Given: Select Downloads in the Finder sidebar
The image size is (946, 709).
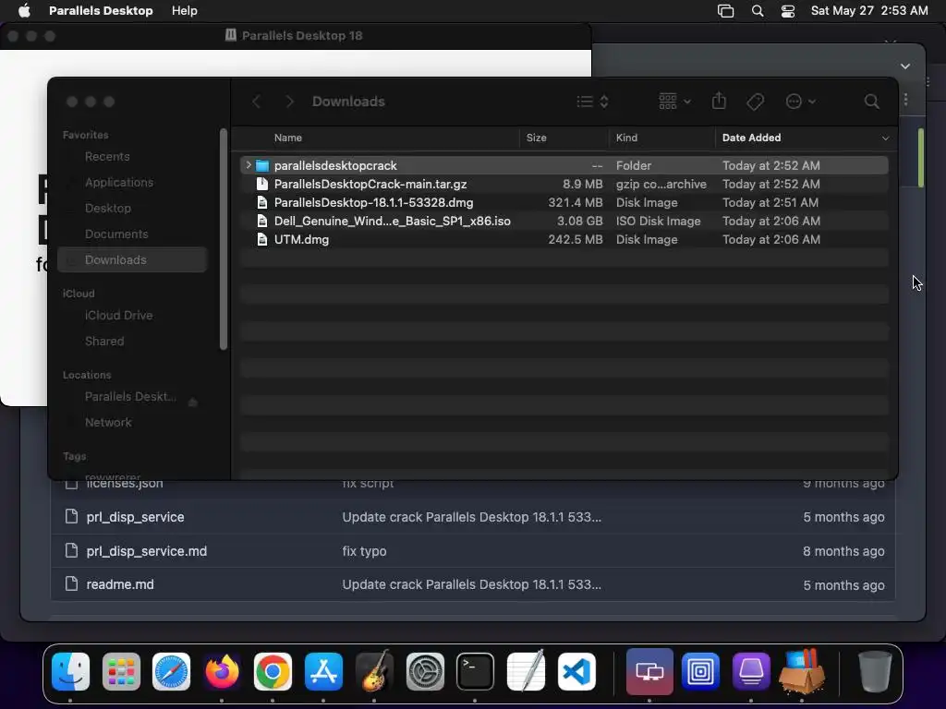Looking at the screenshot, I should [133, 259].
